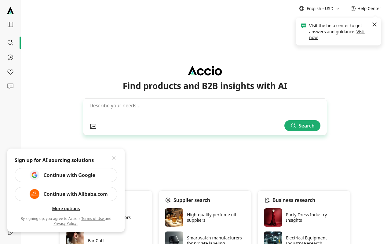Expand More options in the sign-up panel
This screenshot has height=244, width=391.
tap(66, 209)
